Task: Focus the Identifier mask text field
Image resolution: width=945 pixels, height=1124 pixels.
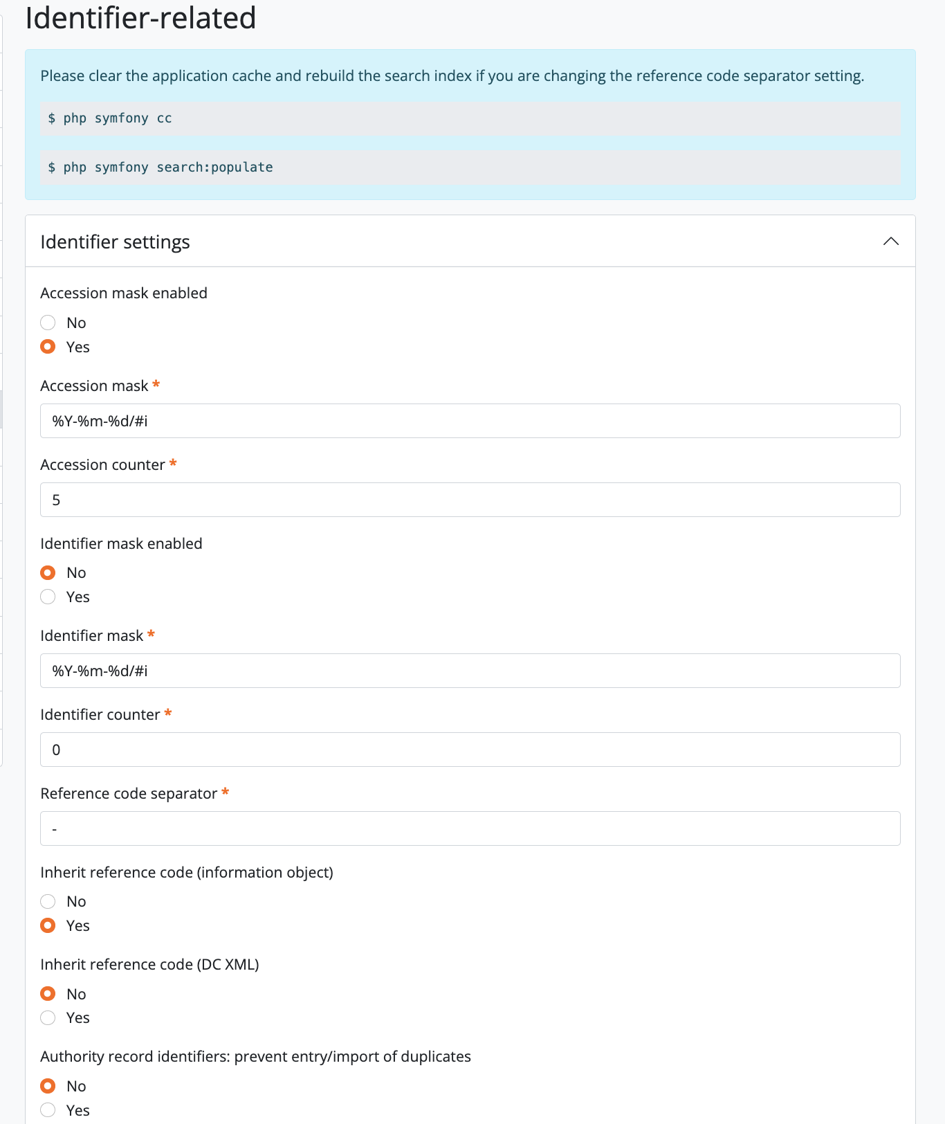Action: coord(470,671)
